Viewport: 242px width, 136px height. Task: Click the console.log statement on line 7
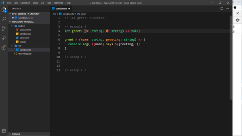click(104, 44)
